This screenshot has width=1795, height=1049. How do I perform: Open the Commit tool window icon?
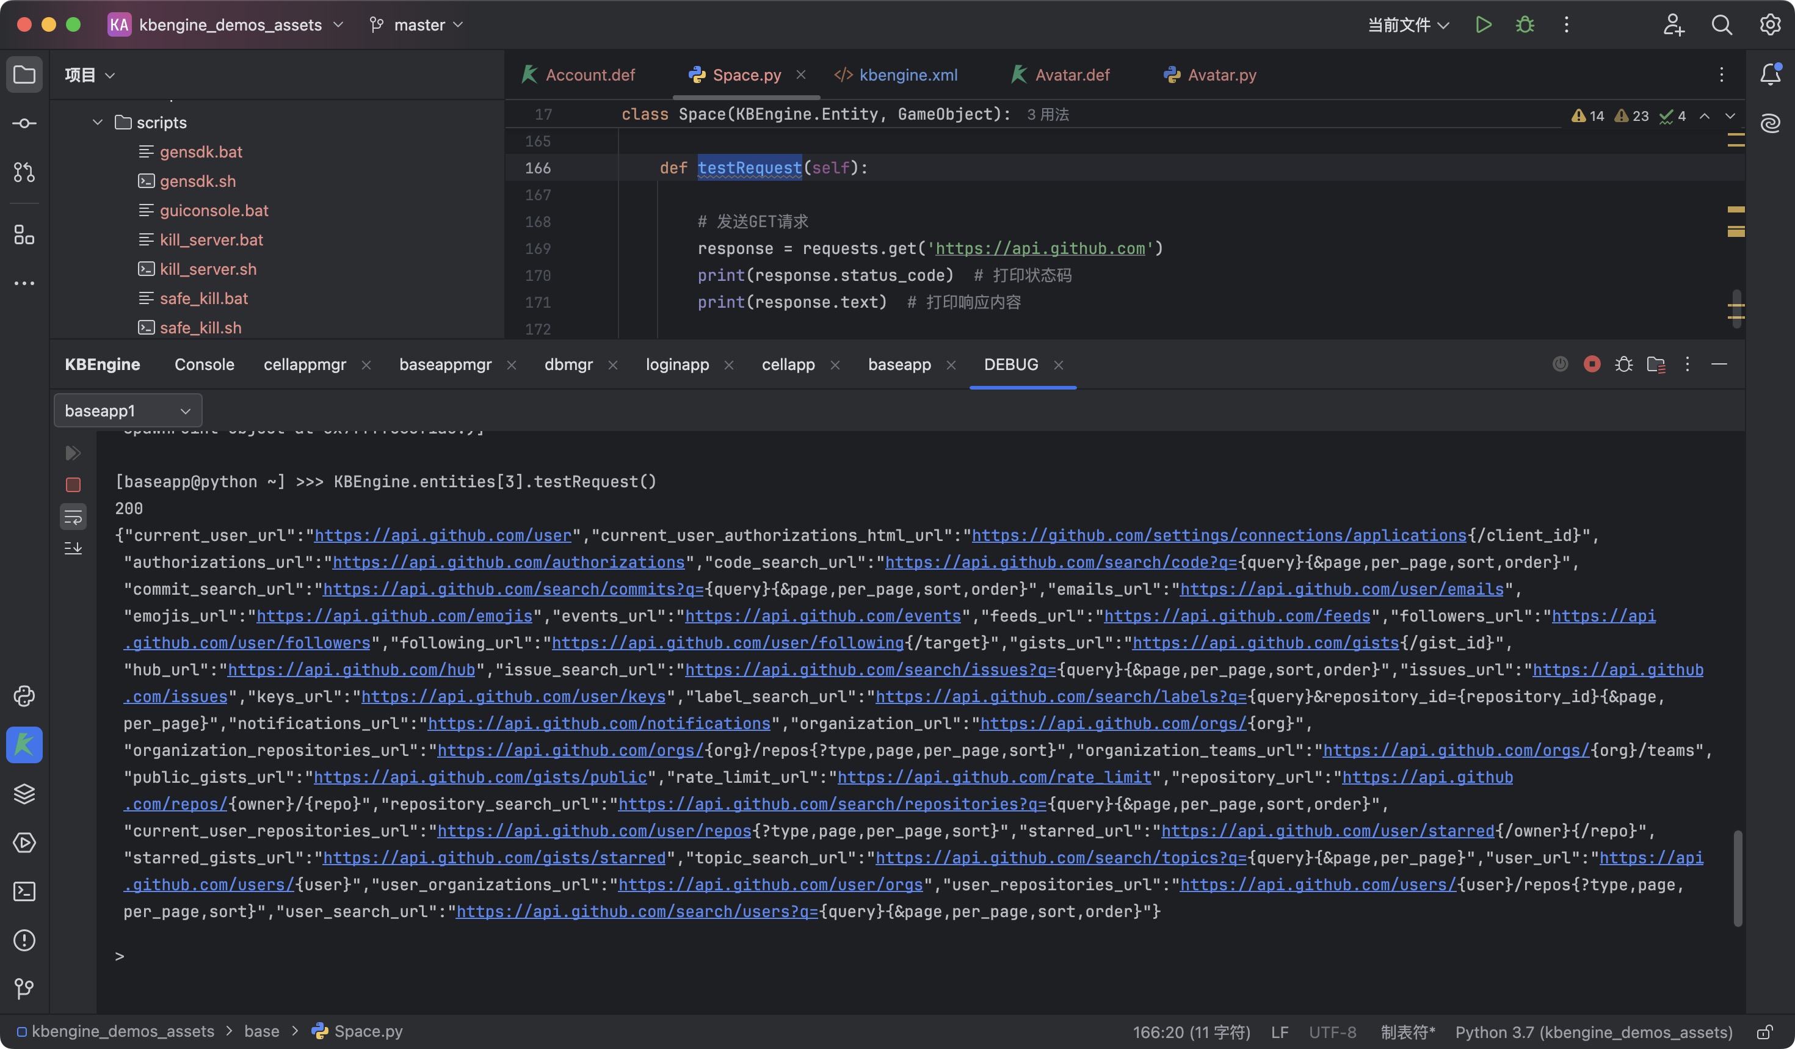pos(24,123)
